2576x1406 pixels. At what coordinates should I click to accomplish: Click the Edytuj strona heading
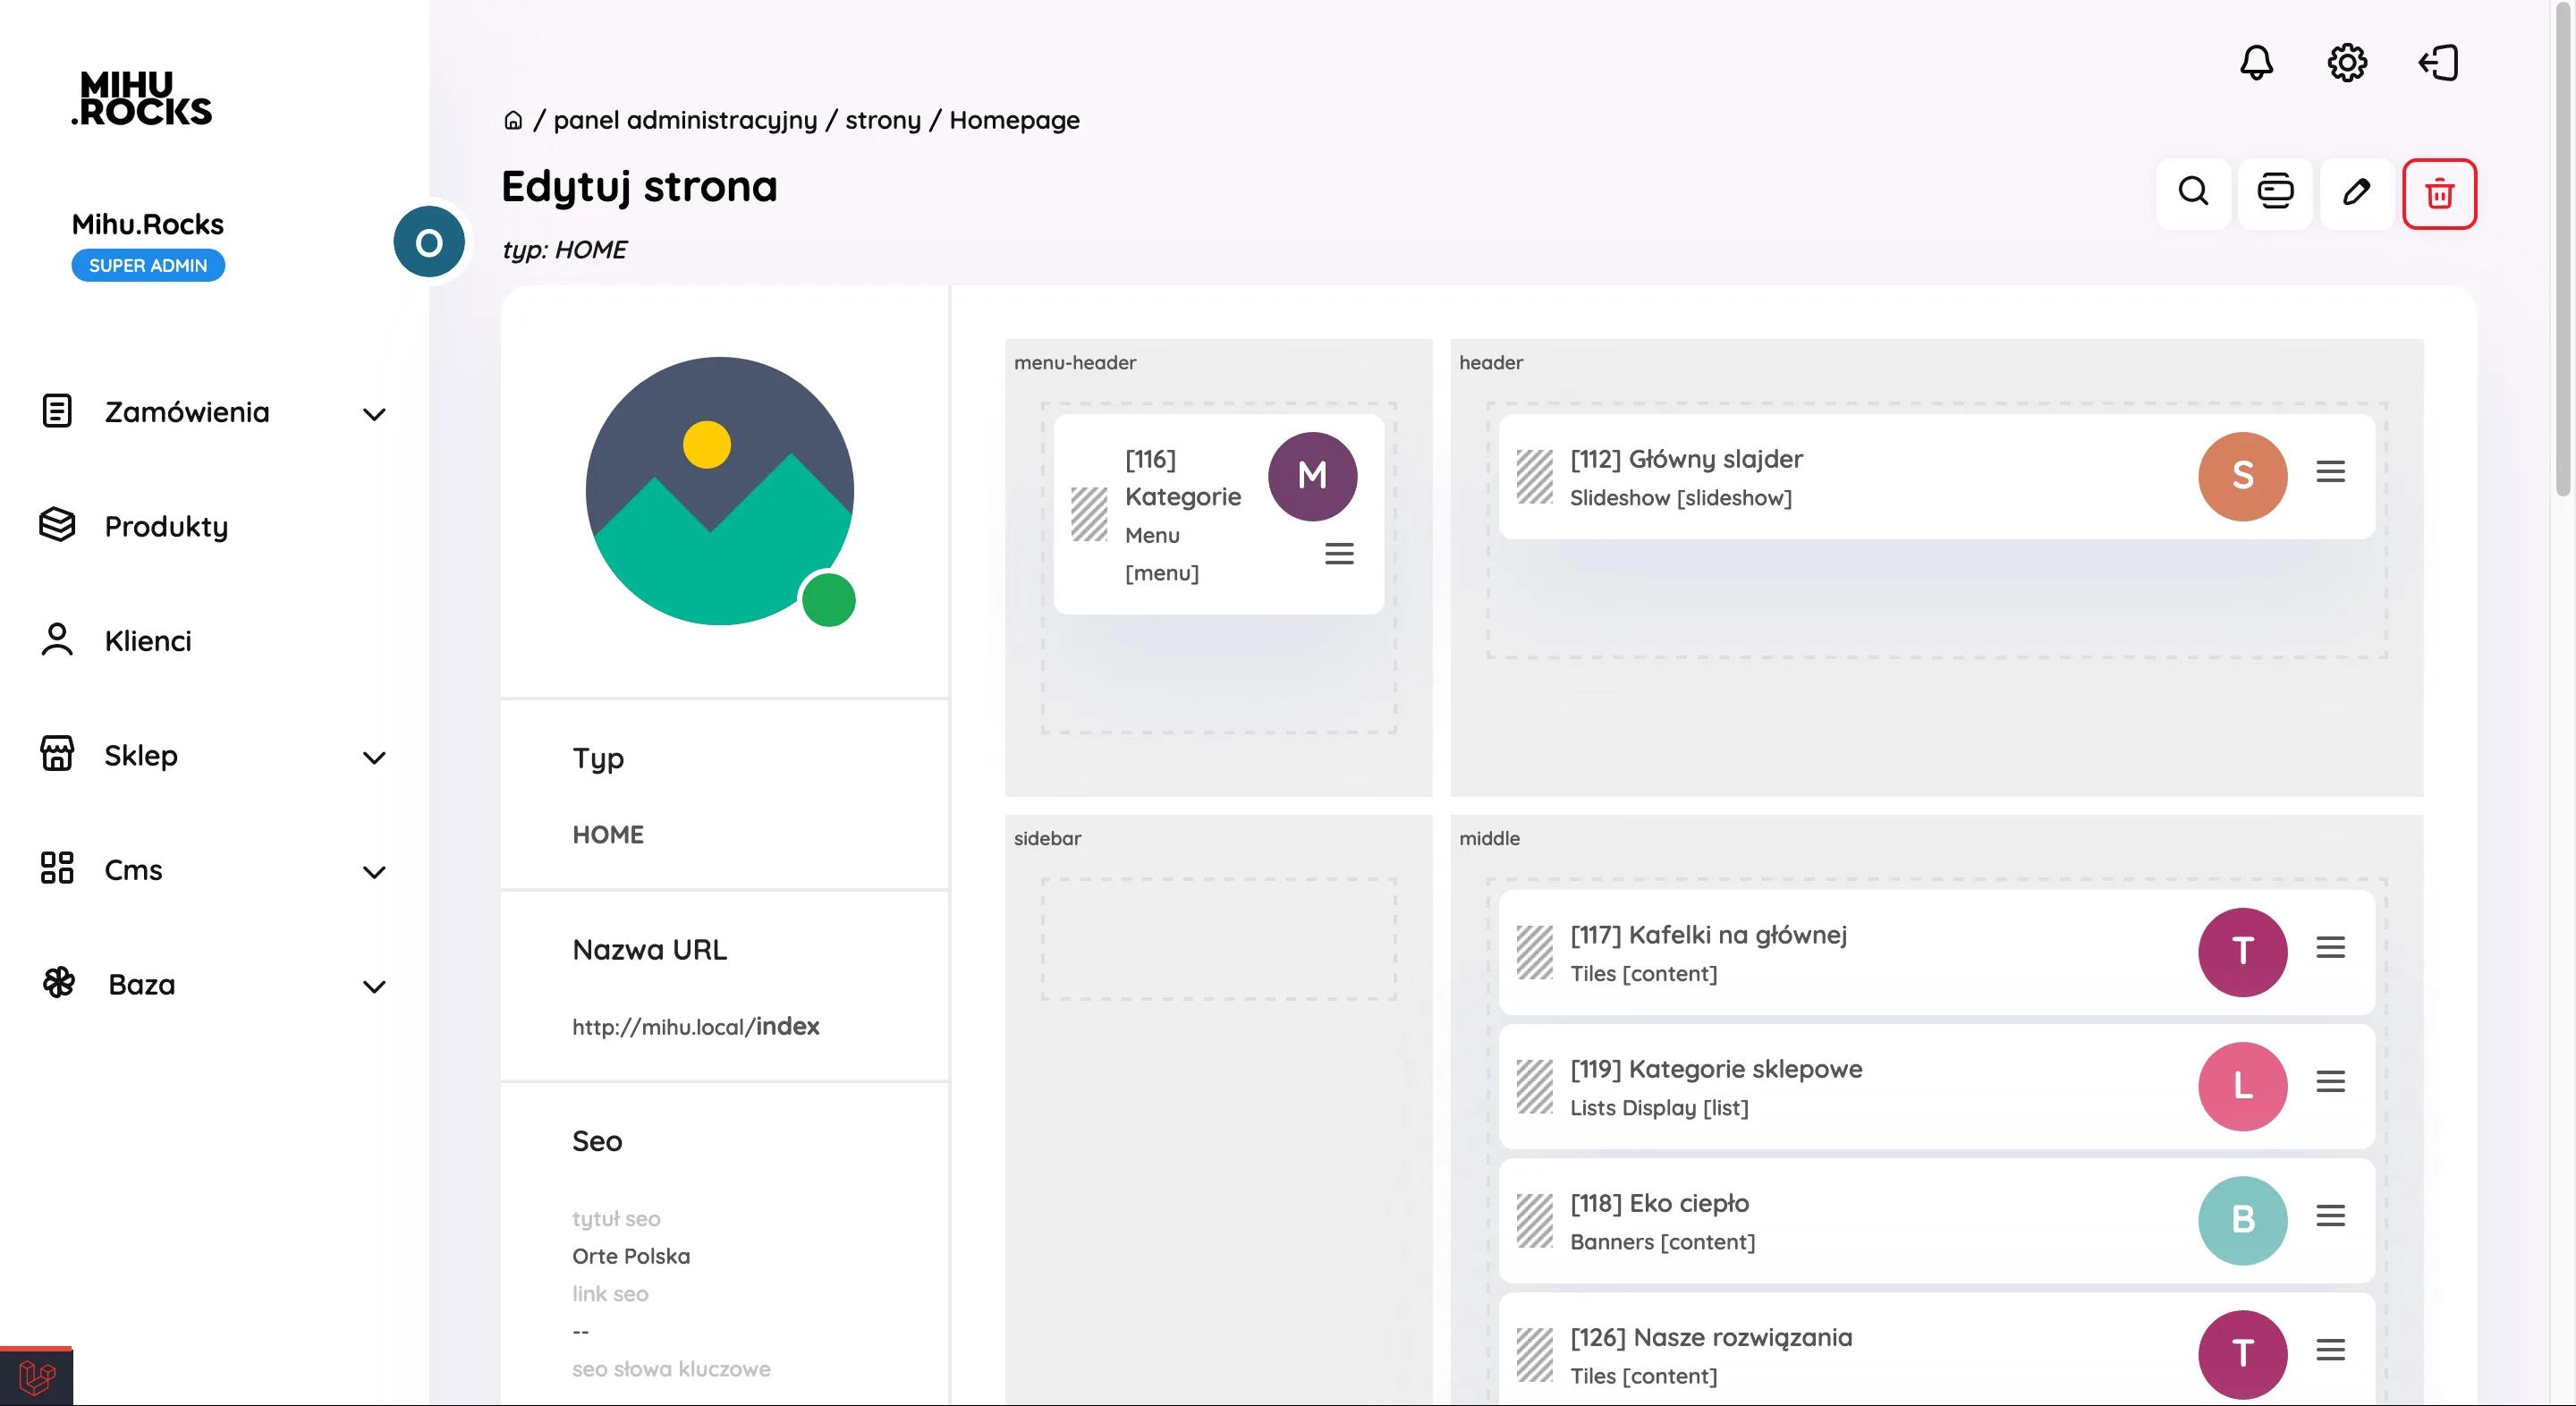point(639,187)
